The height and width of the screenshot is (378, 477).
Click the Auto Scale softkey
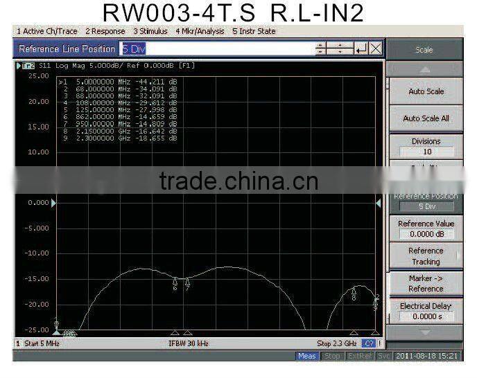click(x=426, y=91)
